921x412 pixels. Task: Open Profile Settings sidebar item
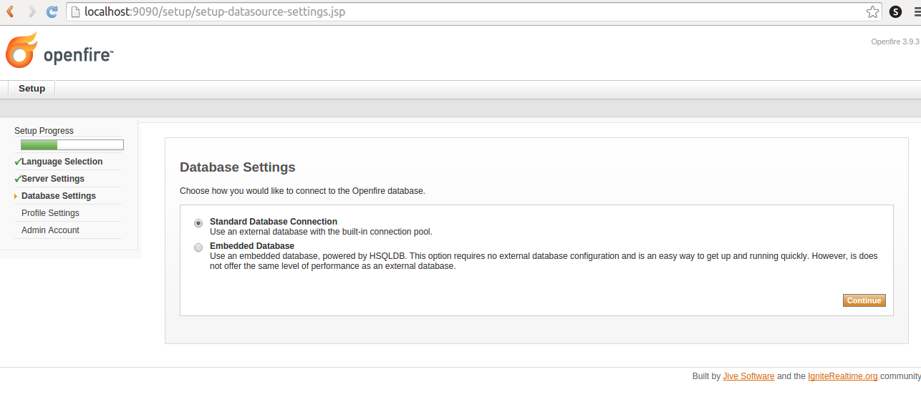pos(50,213)
